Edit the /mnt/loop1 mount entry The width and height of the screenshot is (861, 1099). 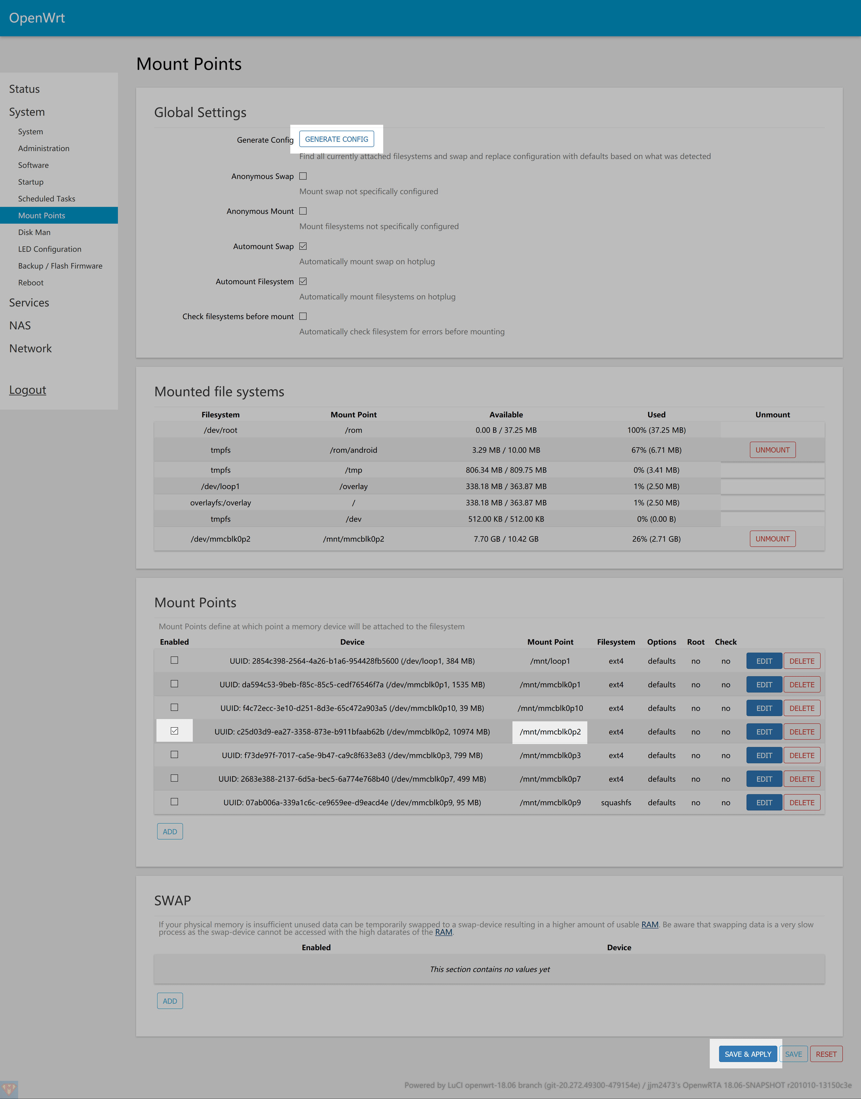pyautogui.click(x=764, y=661)
